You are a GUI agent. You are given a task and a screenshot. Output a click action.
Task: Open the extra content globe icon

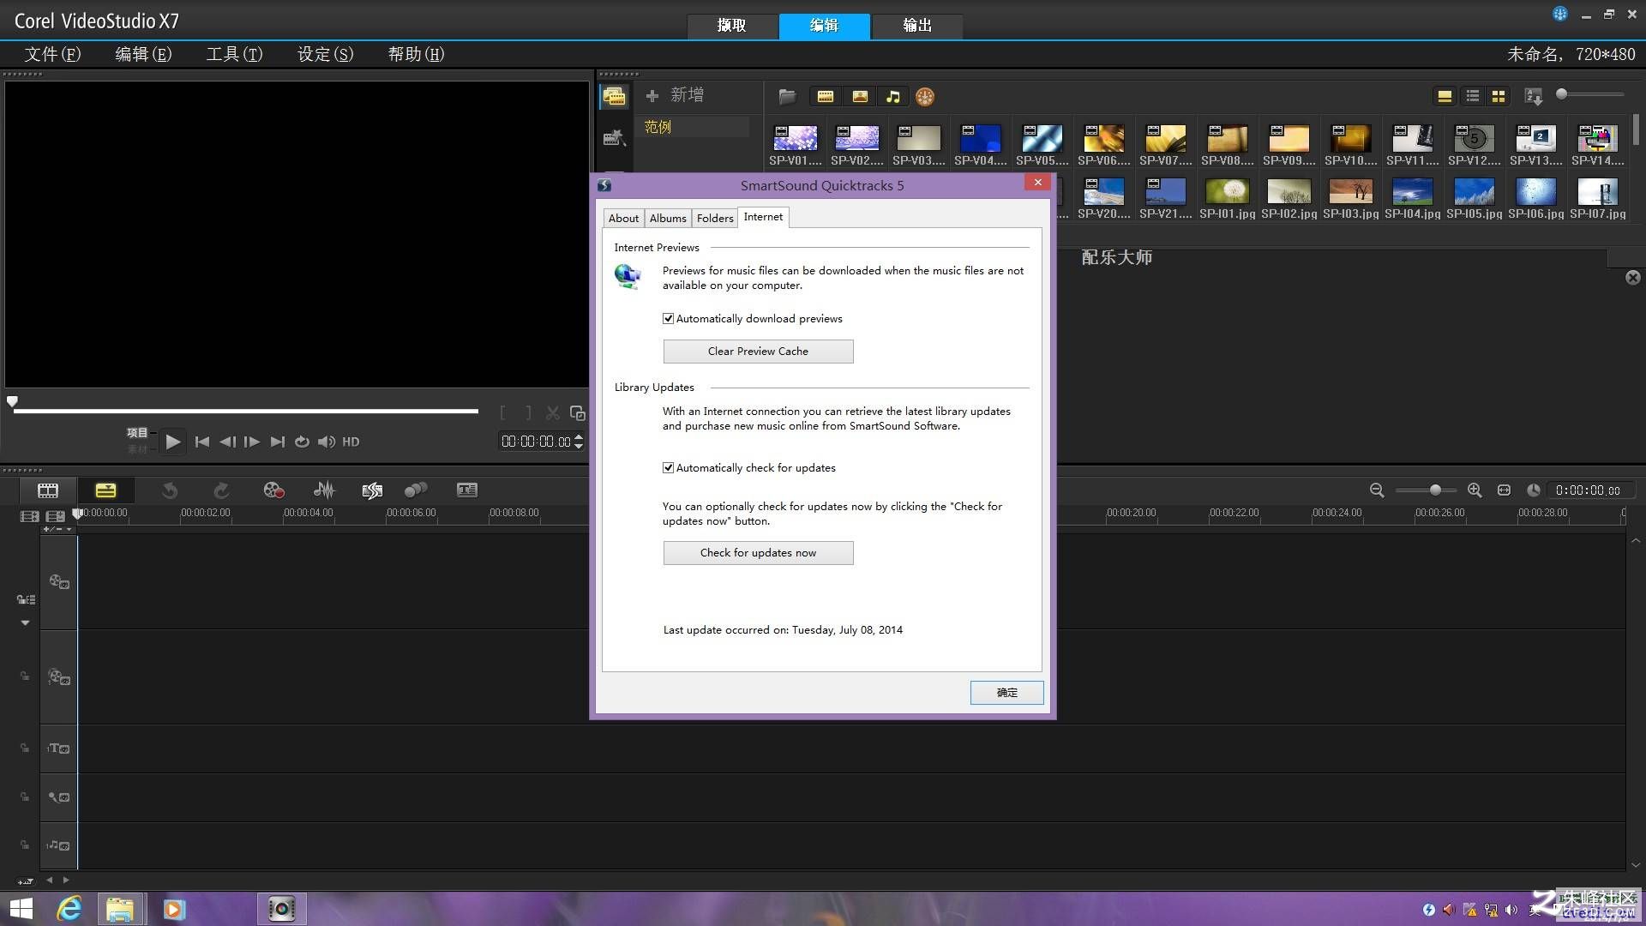pyautogui.click(x=925, y=97)
